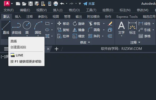The height and width of the screenshot is (100, 156).
Task: Select the 修剪 trim tool
Action: point(94,23)
